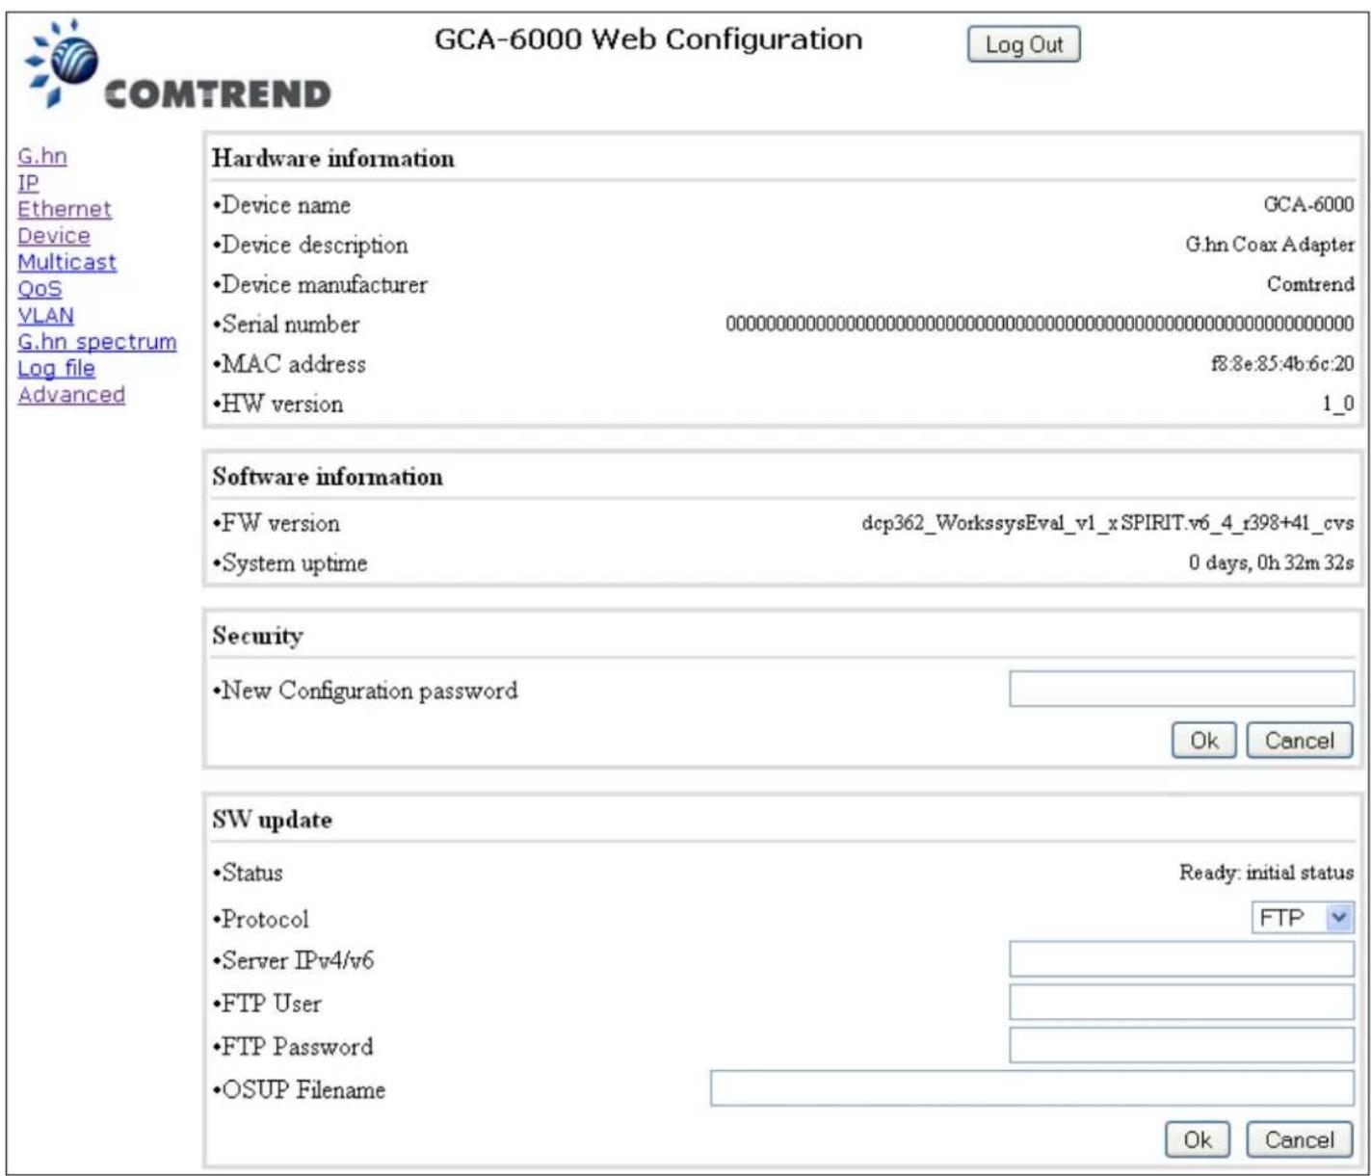Open the VLAN link
Screen dimensions: 1371x1176
(45, 315)
